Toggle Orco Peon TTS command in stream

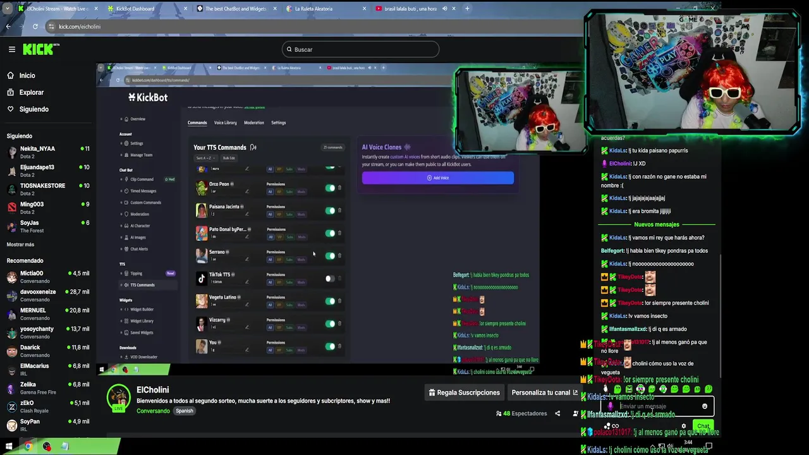coord(330,188)
